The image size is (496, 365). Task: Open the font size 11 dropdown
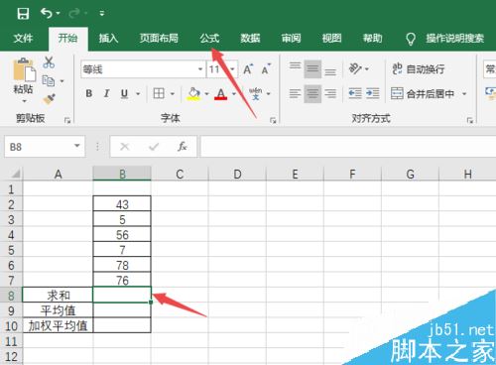[x=232, y=69]
